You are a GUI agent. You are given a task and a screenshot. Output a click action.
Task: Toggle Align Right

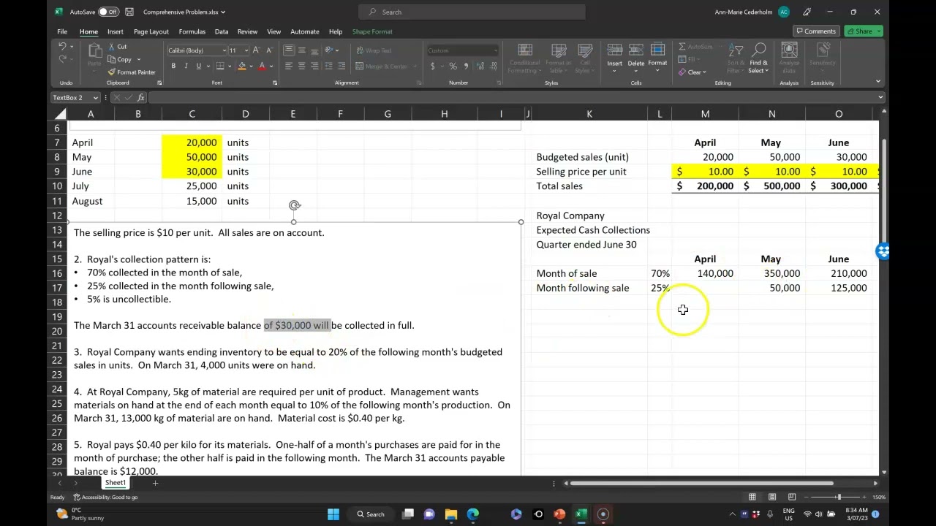(314, 66)
